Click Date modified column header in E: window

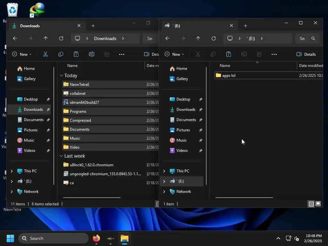point(310,66)
